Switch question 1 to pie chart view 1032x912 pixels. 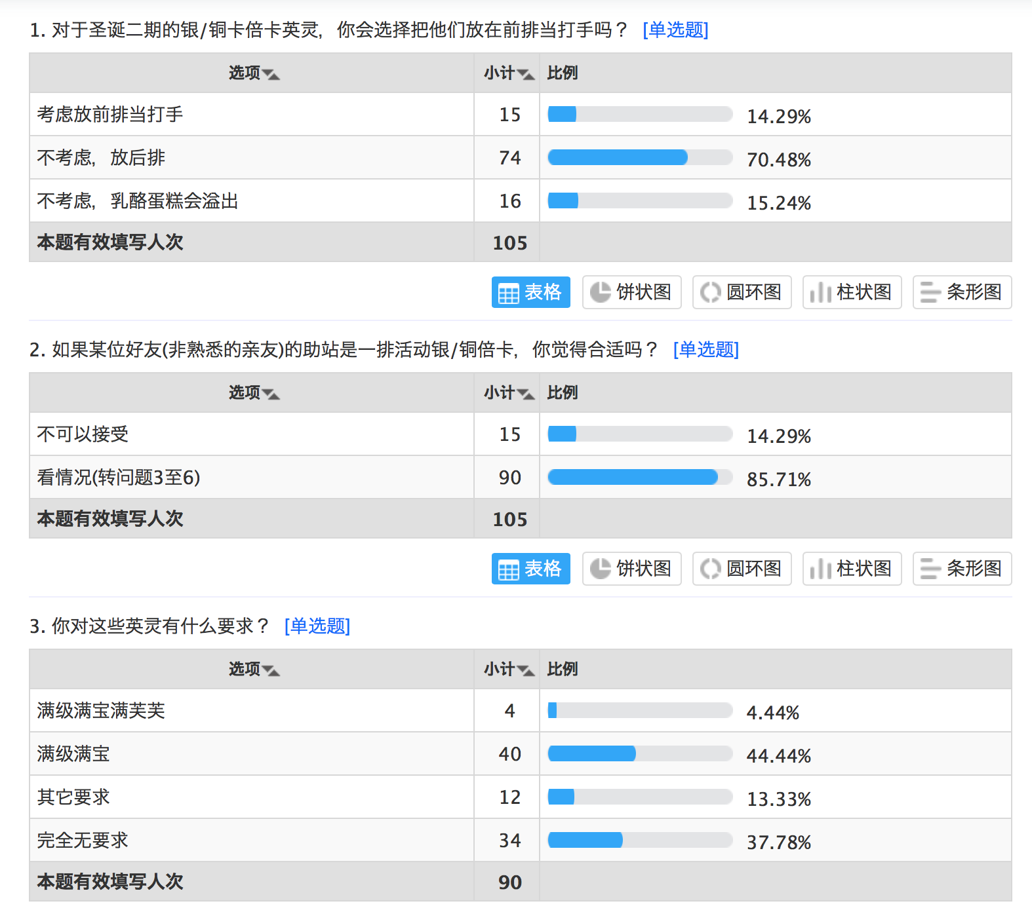631,292
